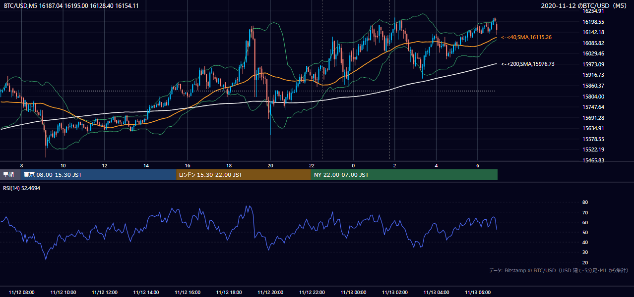Image resolution: width=634 pixels, height=297 pixels.
Task: Click hour tick 6 under the price chart
Action: pyautogui.click(x=478, y=165)
